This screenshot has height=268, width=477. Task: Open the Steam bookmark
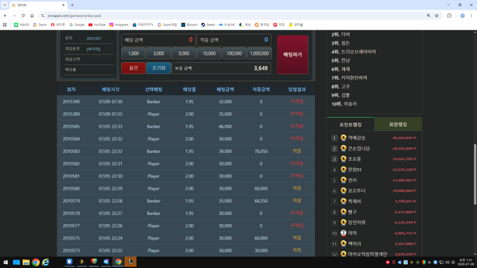(x=208, y=25)
